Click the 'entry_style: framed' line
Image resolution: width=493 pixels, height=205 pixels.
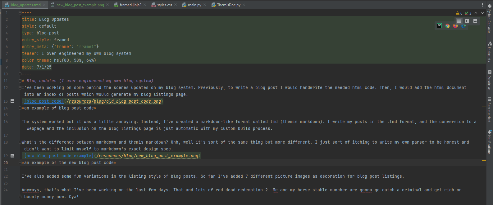45,40
